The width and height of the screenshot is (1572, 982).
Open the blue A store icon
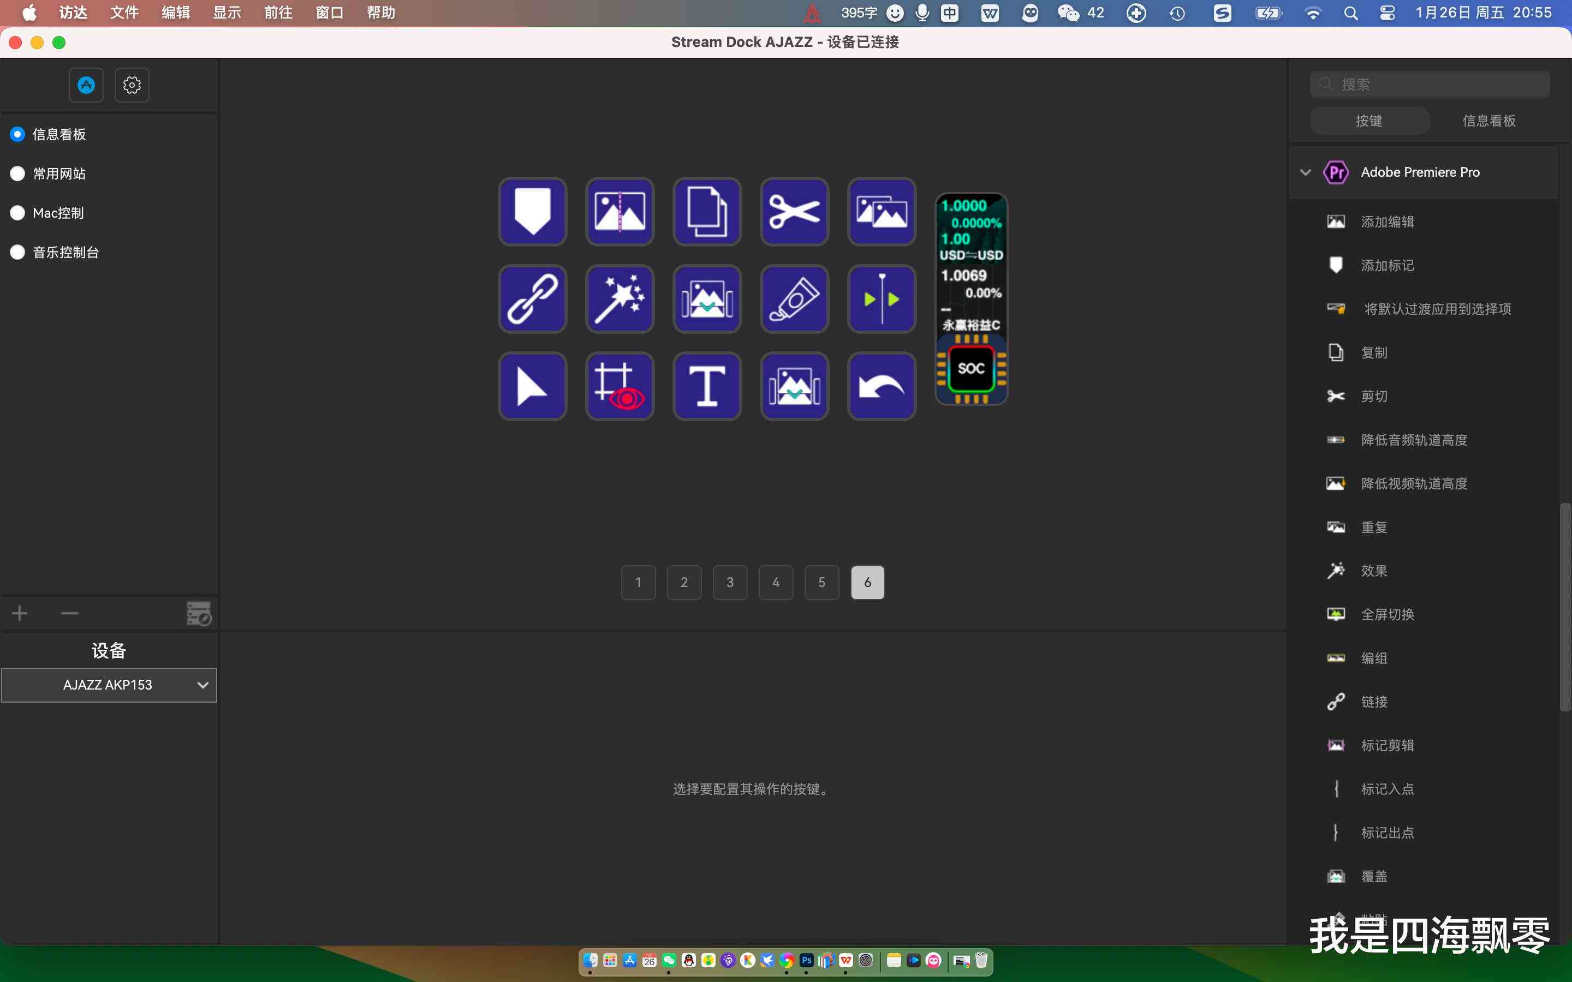[x=86, y=85]
